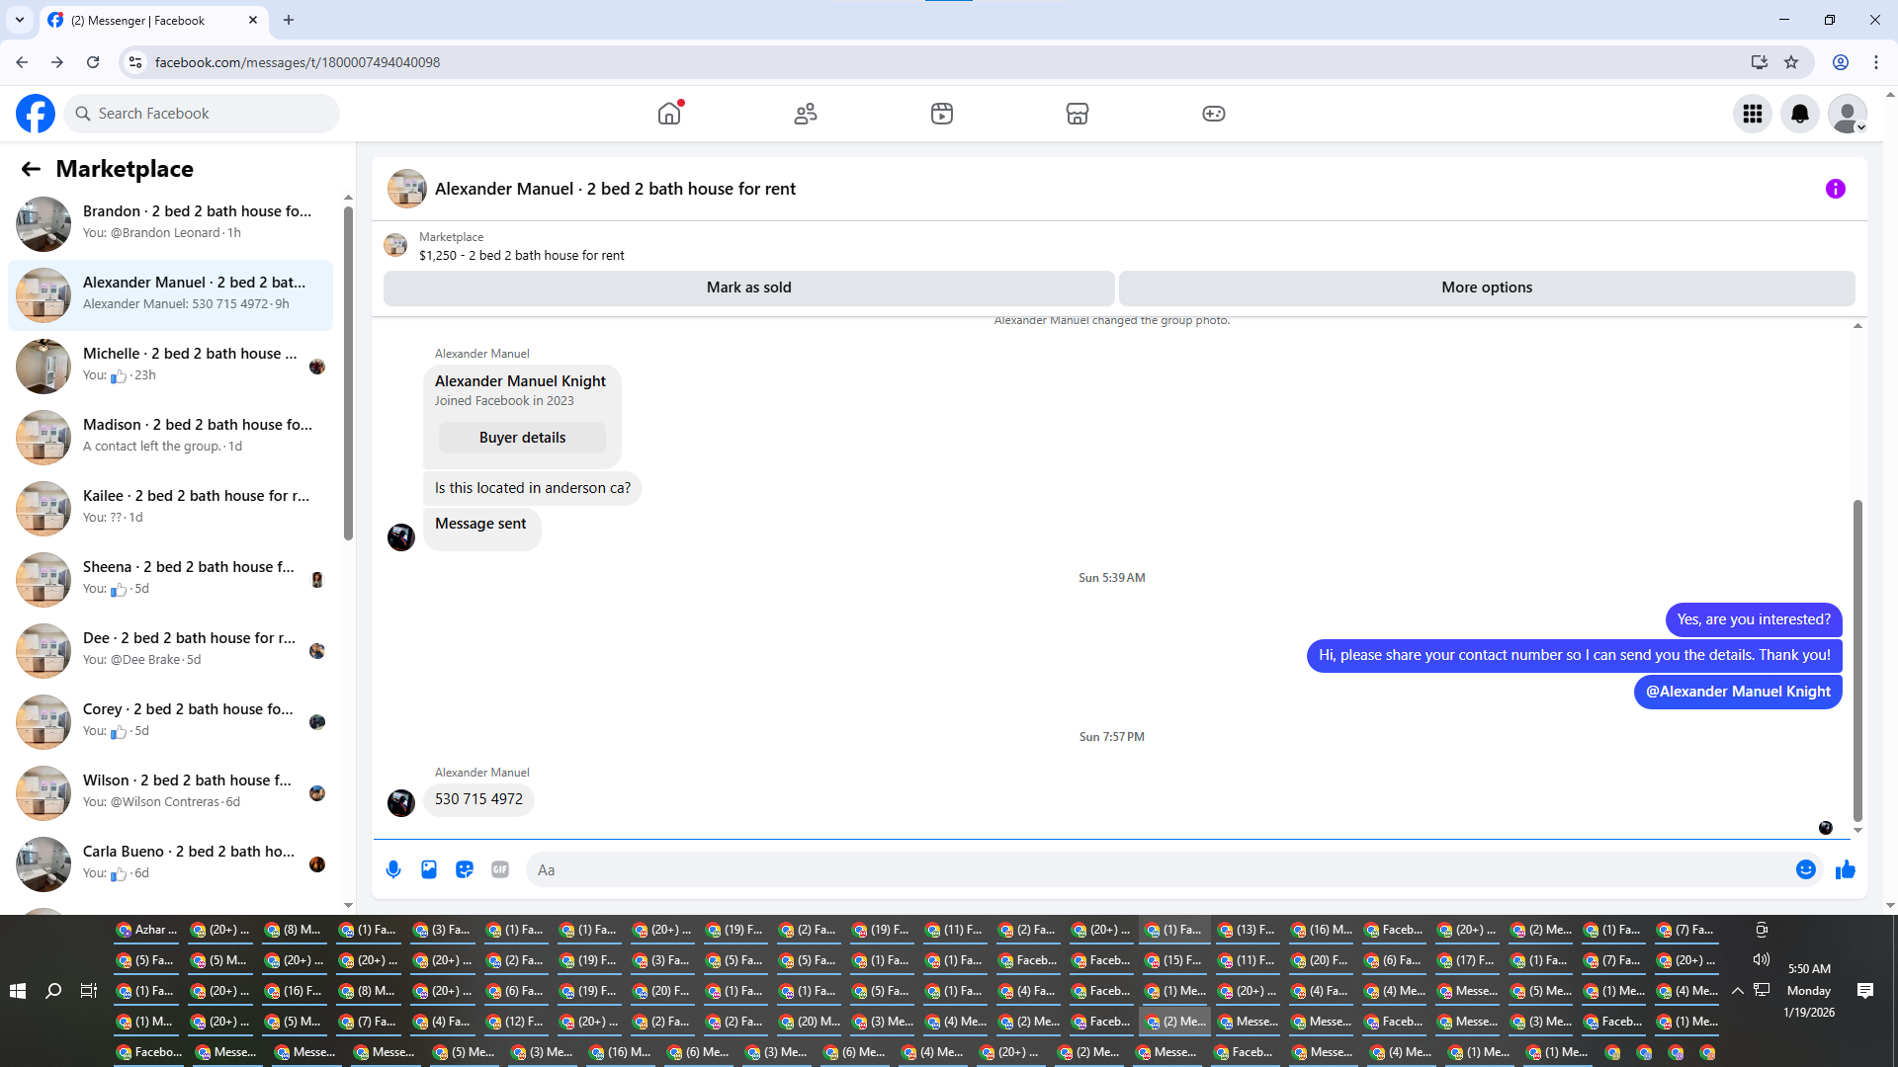
Task: Open the sticker picker icon
Action: pos(465,869)
